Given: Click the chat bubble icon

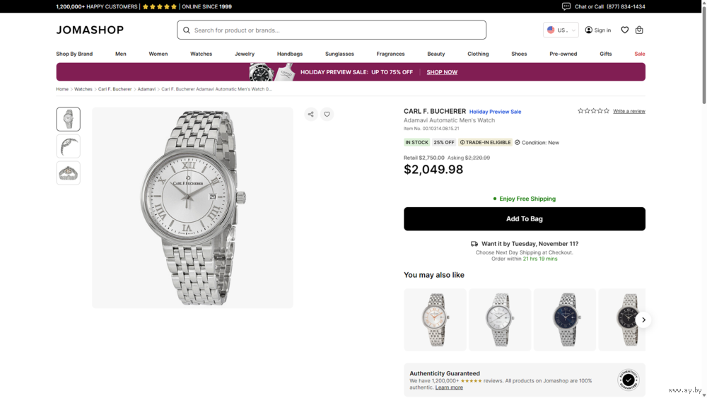Looking at the screenshot, I should point(566,6).
